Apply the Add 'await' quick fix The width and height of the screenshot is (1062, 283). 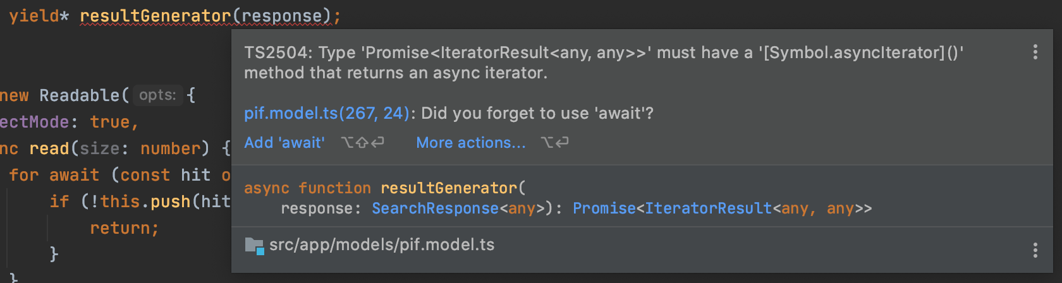(x=284, y=143)
